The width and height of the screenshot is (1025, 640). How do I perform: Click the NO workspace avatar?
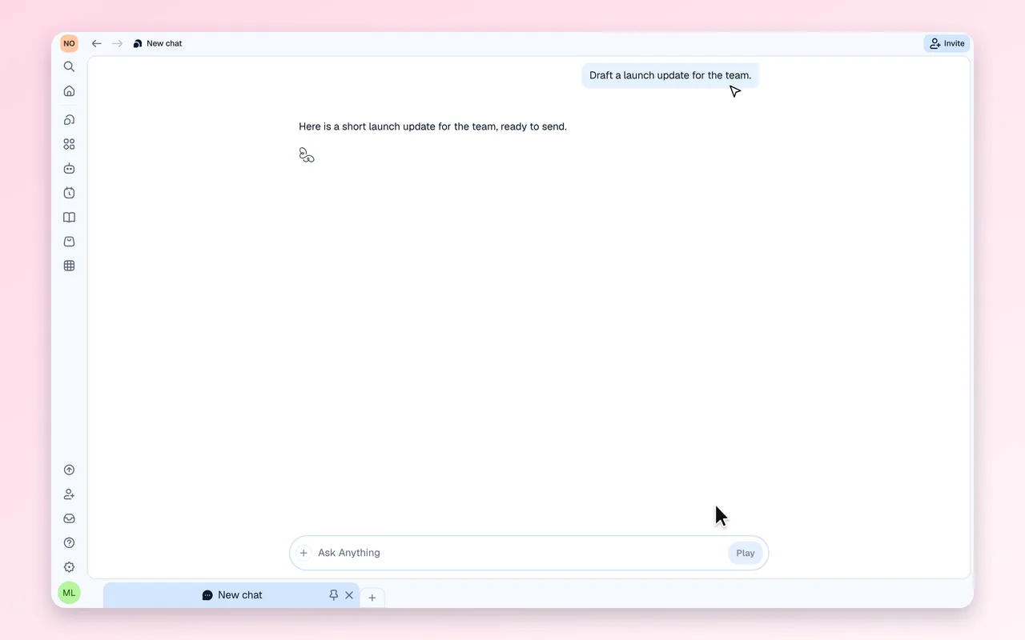pyautogui.click(x=69, y=43)
